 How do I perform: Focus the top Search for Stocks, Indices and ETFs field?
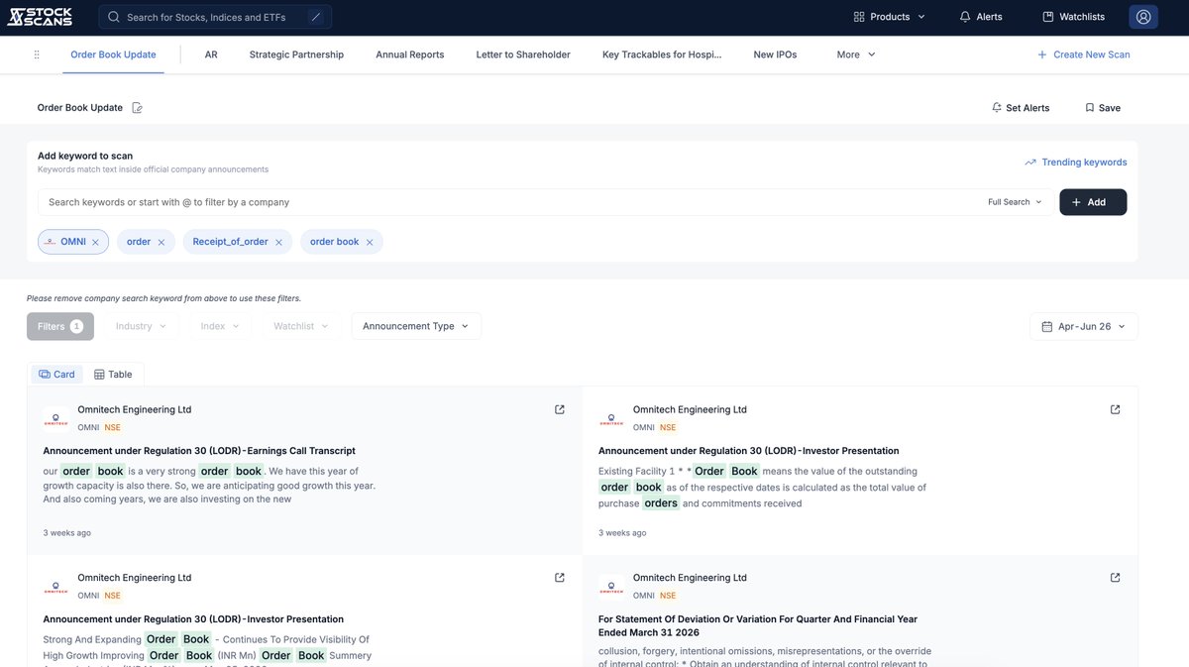[x=215, y=17]
